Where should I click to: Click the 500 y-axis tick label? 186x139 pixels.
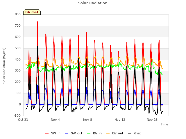(18, 48)
